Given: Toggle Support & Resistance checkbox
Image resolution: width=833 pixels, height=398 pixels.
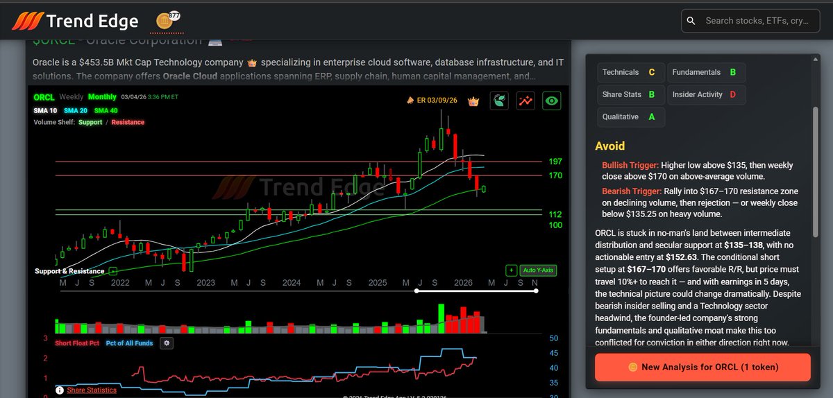Looking at the screenshot, I should tap(113, 271).
